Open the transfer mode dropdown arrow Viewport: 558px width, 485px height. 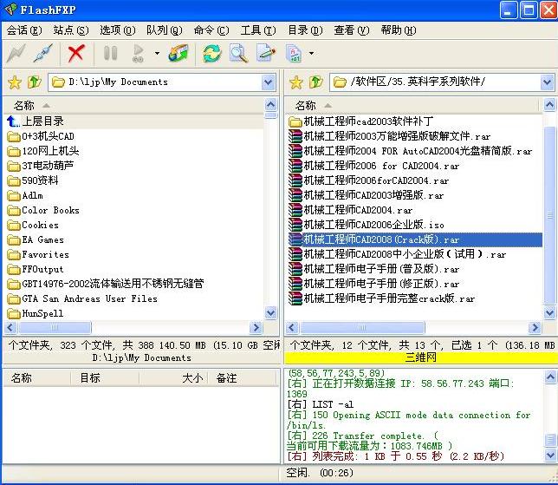click(x=311, y=54)
